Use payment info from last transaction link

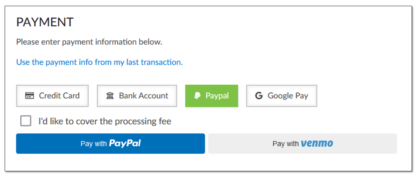coord(99,62)
